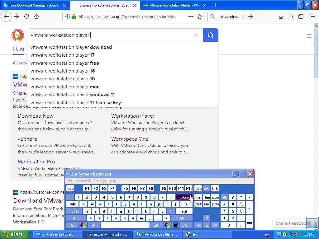This screenshot has width=319, height=239.
Task: Bookmark this page with the star icon
Action: [200, 16]
